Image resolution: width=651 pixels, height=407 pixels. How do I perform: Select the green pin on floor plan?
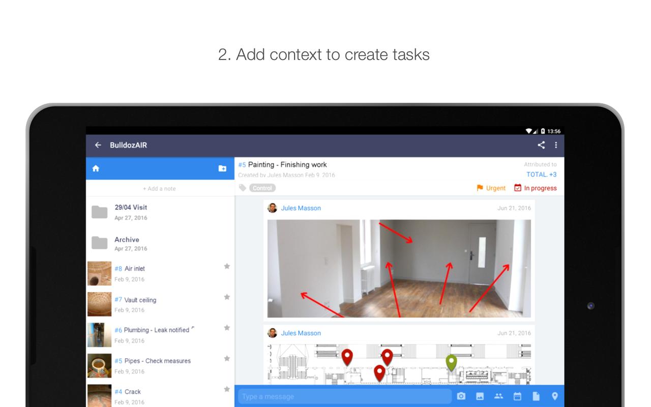pos(451,363)
